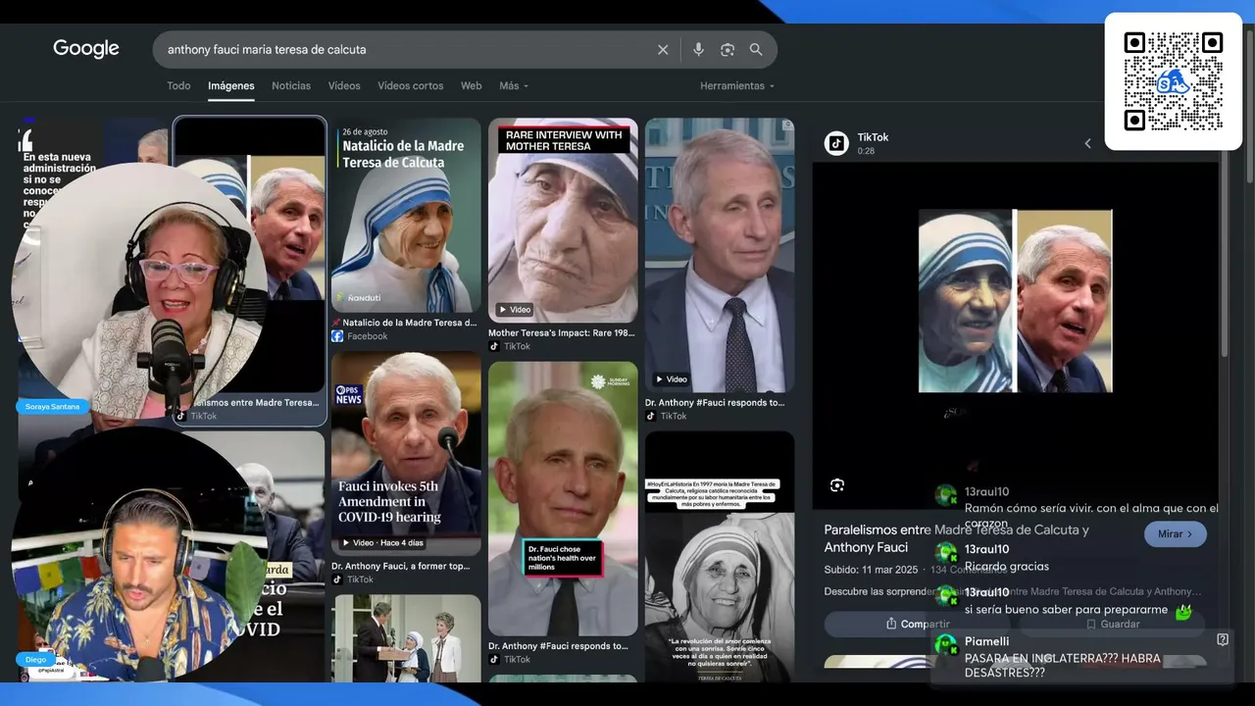The width and height of the screenshot is (1255, 706).
Task: Share the result with Compartir
Action: [x=917, y=624]
